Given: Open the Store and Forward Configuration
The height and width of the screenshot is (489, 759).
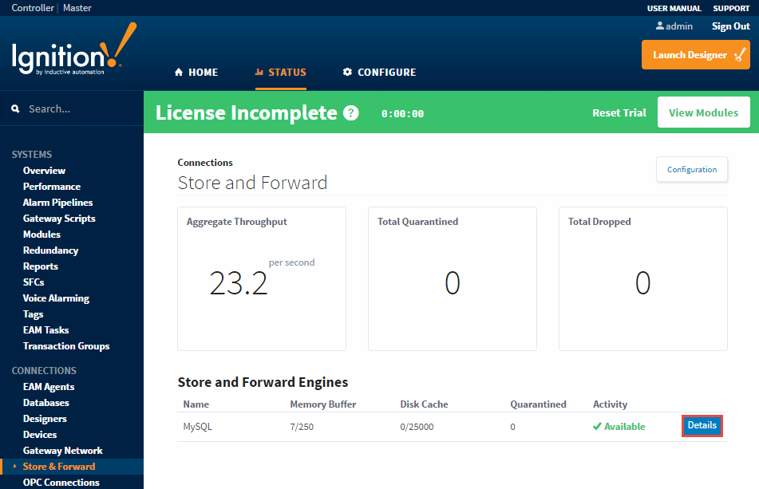Looking at the screenshot, I should [691, 169].
